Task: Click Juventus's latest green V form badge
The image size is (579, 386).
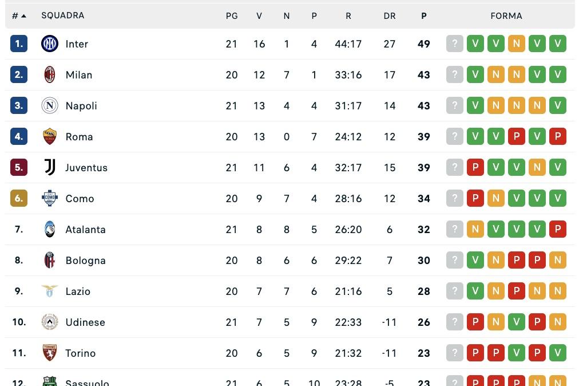Action: [558, 167]
